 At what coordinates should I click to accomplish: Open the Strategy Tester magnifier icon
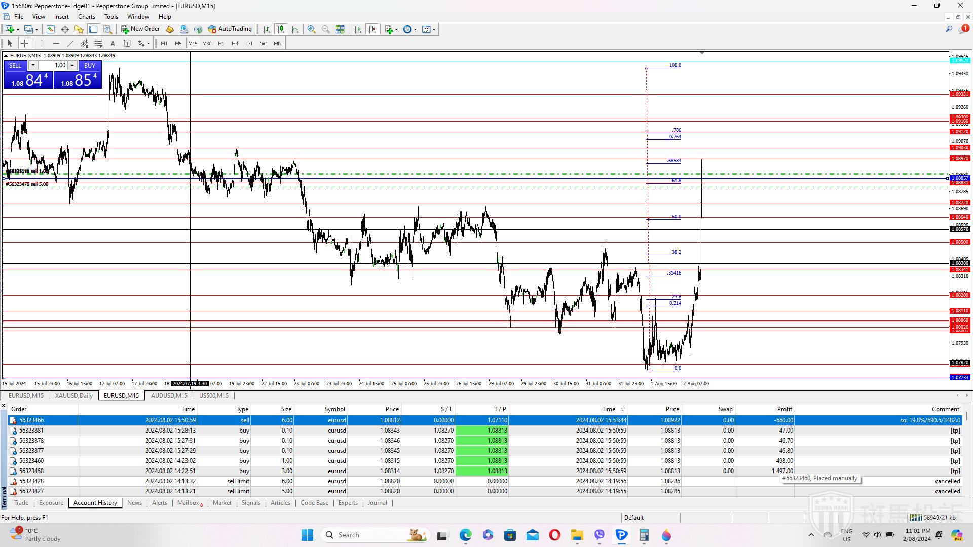pyautogui.click(x=107, y=29)
